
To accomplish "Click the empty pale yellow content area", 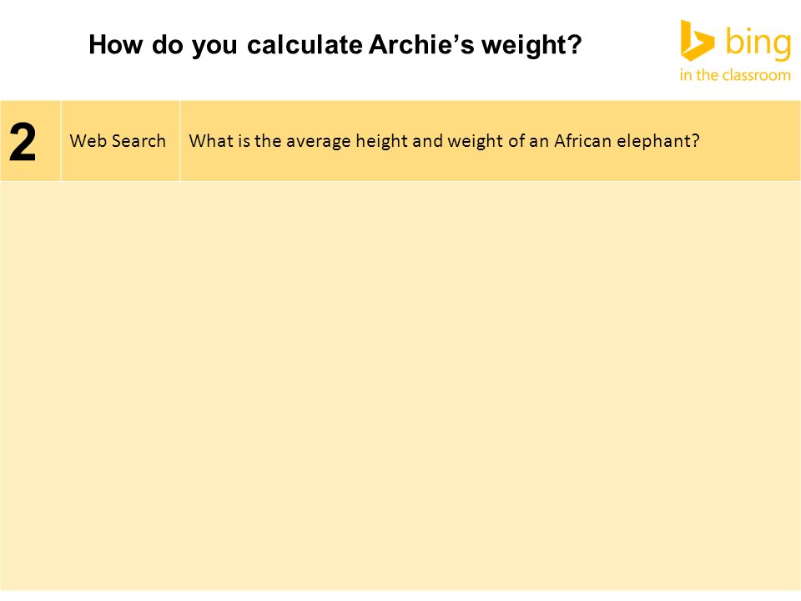I will tap(400, 386).
